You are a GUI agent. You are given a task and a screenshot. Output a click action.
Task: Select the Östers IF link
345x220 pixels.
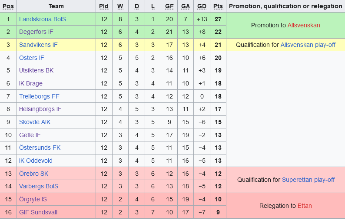tap(32, 58)
